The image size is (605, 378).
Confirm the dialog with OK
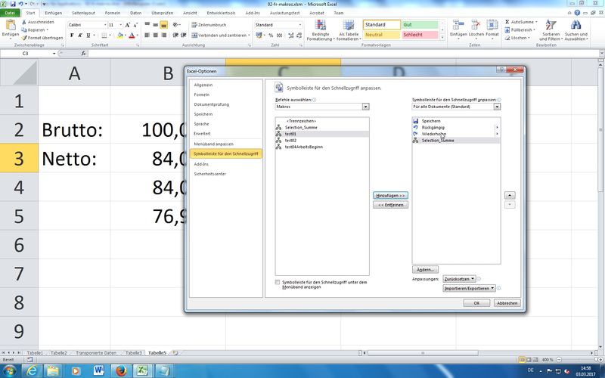coord(476,302)
